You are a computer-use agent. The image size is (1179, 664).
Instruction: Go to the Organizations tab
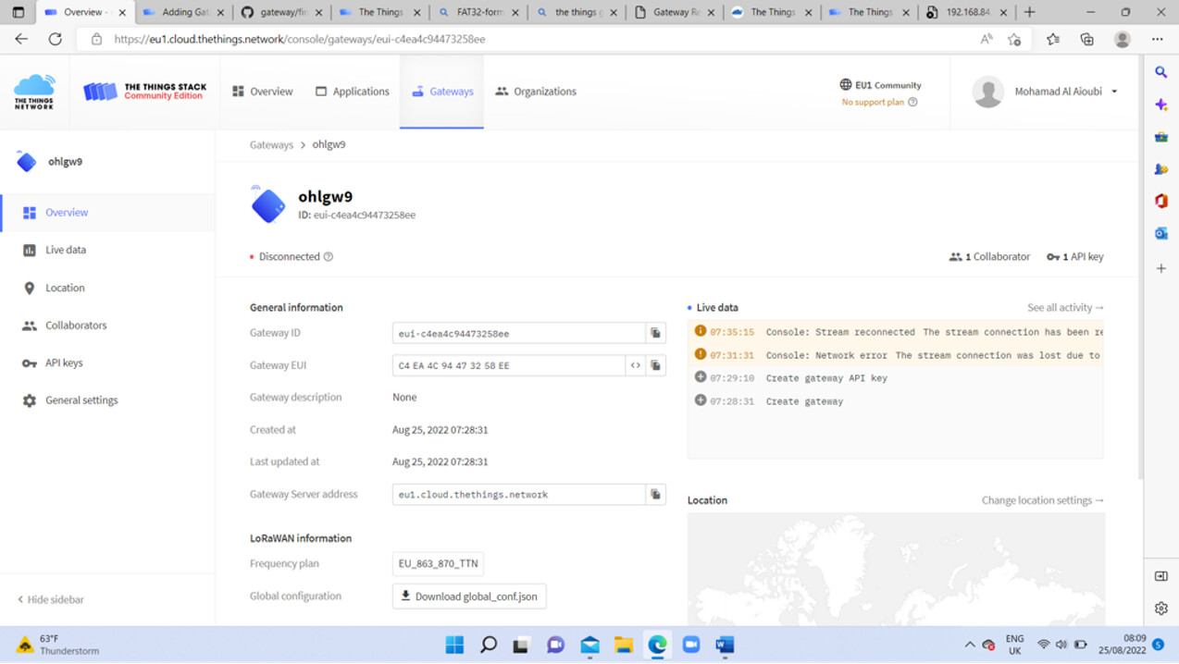(536, 92)
